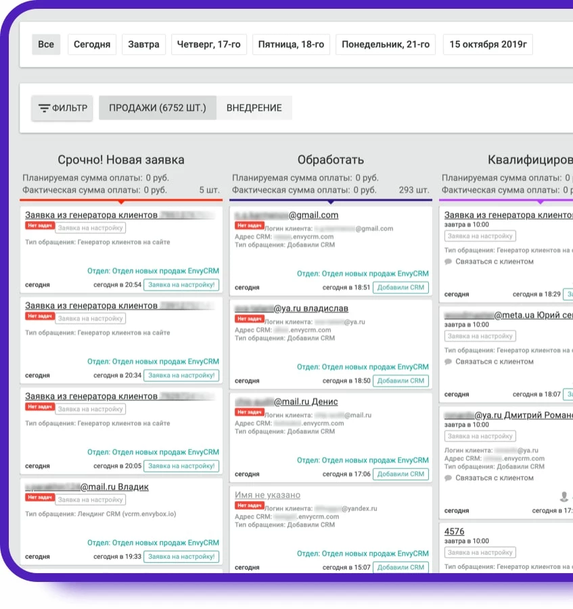Click the chat bubble icon in Дмитрий's @ya.ru card
This screenshot has height=609, width=573.
pos(448,478)
